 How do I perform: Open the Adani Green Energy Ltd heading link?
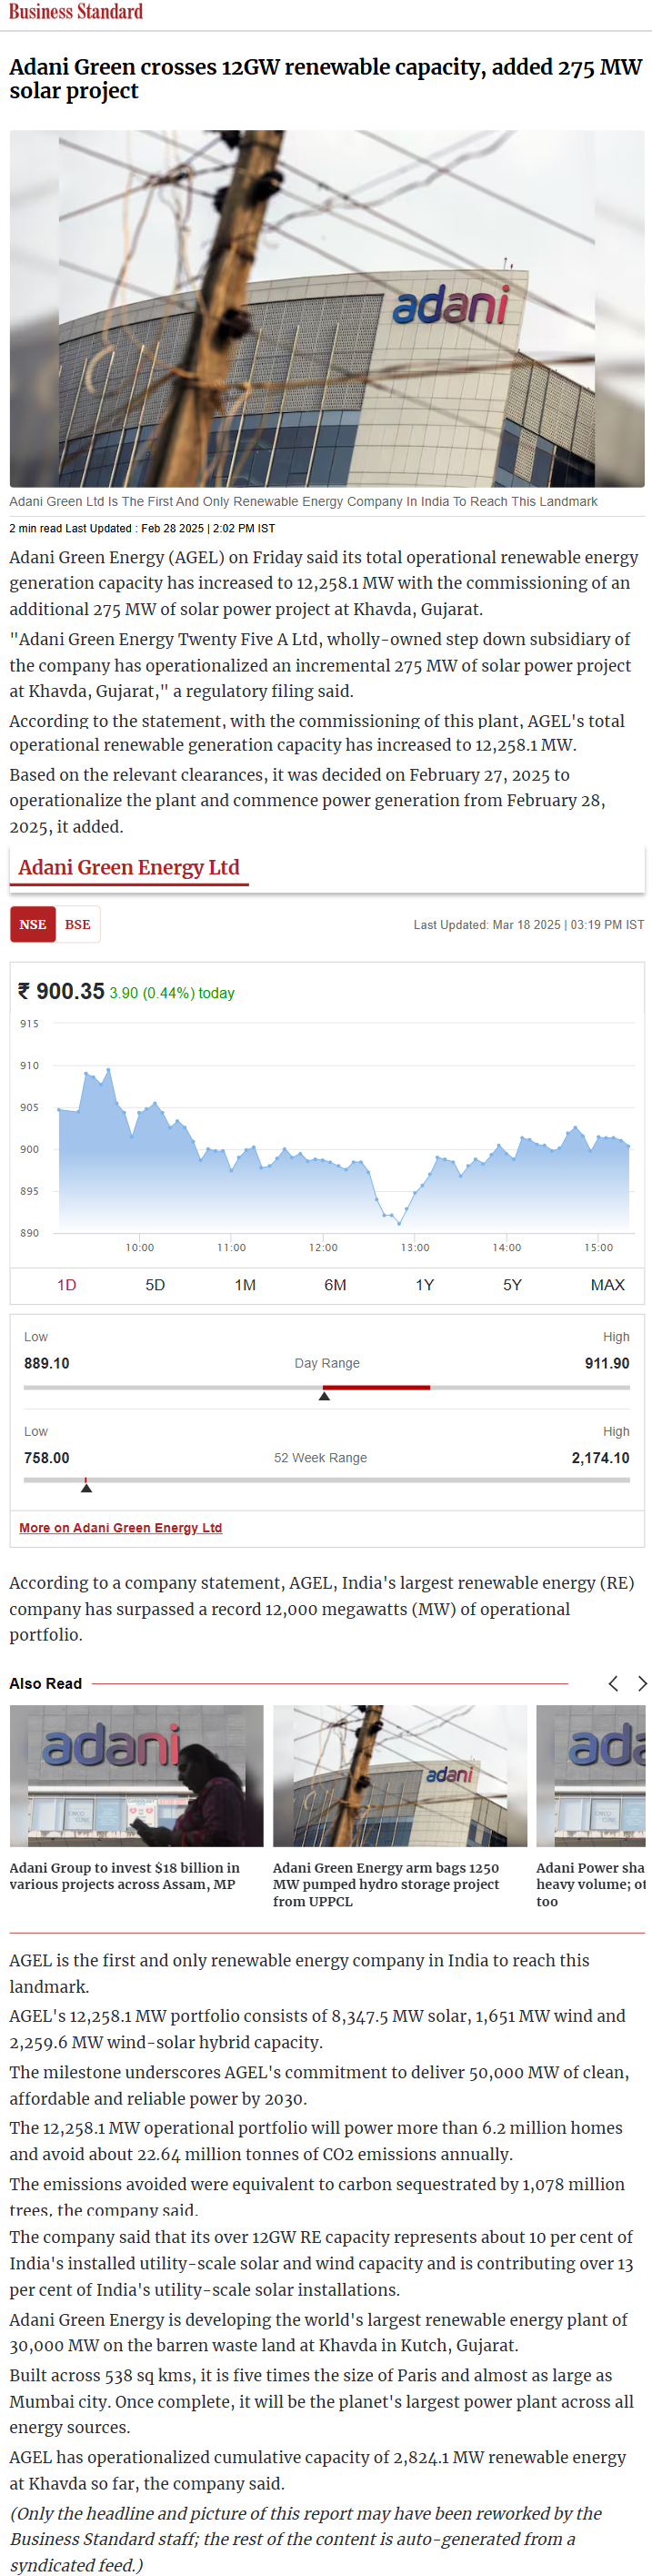129,868
